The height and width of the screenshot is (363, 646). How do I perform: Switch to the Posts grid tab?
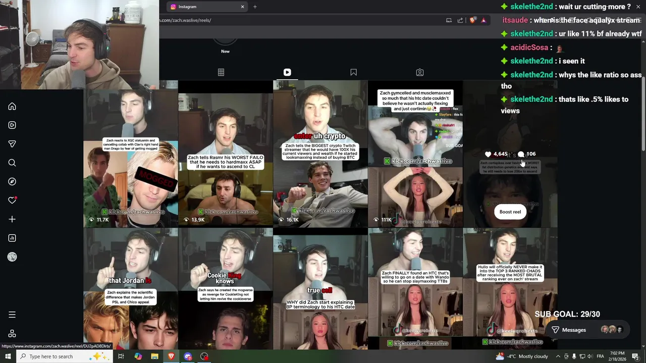click(221, 73)
